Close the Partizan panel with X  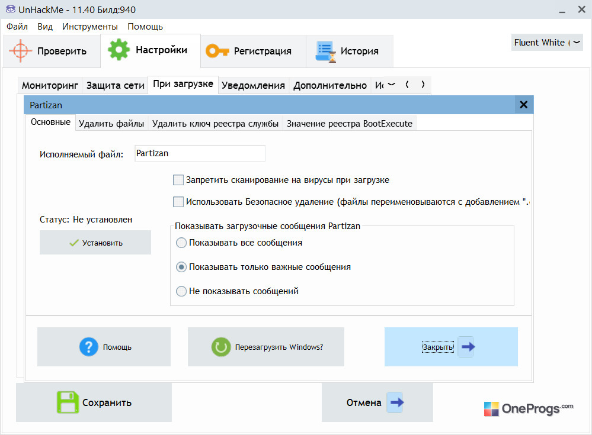[x=524, y=104]
